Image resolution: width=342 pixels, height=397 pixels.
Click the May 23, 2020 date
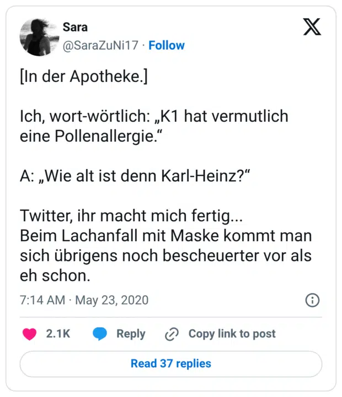(112, 301)
